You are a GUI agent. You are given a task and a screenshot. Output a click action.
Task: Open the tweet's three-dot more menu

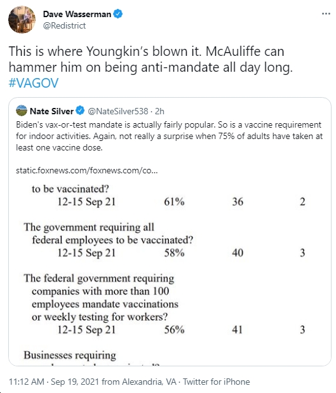coord(326,14)
